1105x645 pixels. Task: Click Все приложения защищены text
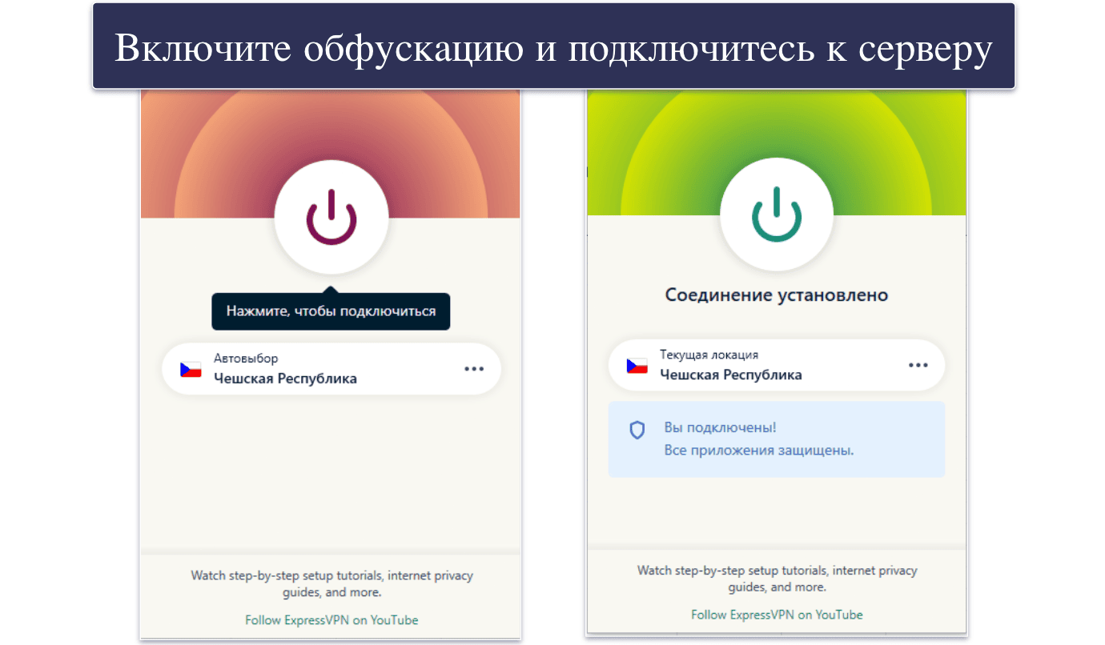759,451
